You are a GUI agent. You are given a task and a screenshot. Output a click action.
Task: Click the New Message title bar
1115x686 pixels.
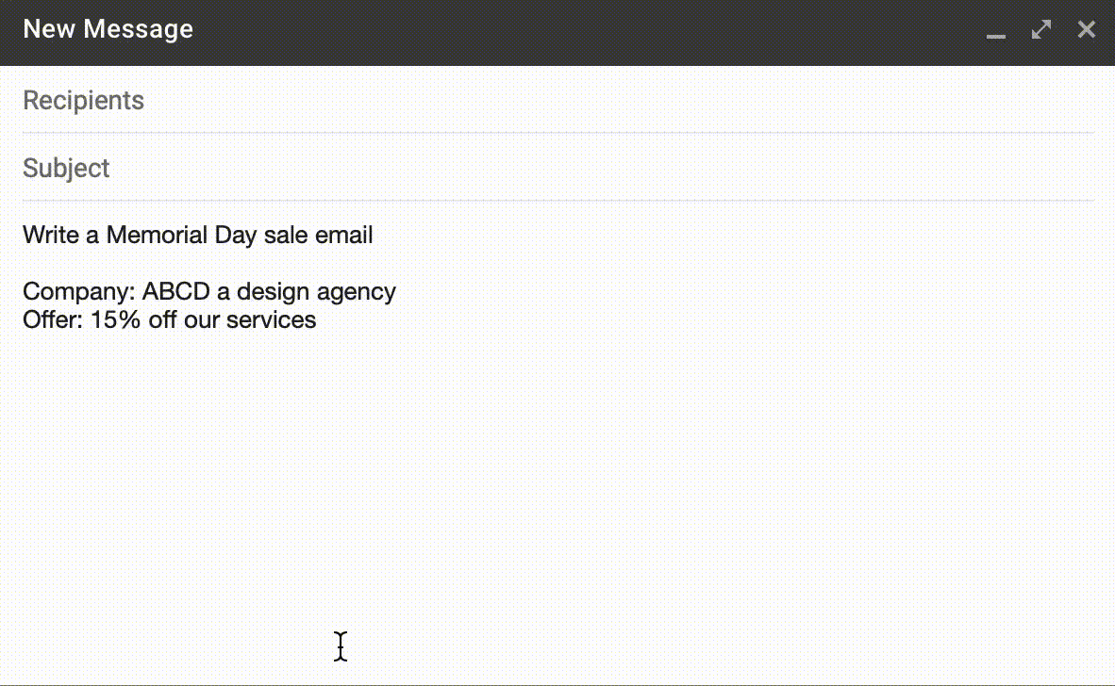coord(472,29)
